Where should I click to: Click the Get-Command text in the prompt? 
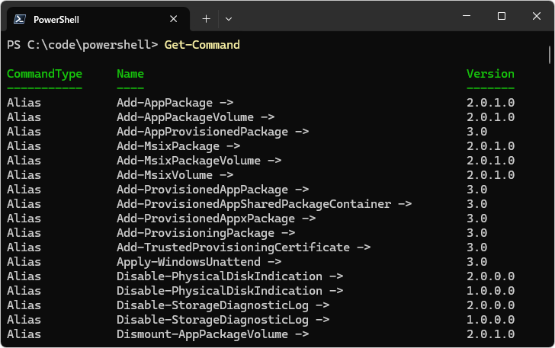point(202,45)
